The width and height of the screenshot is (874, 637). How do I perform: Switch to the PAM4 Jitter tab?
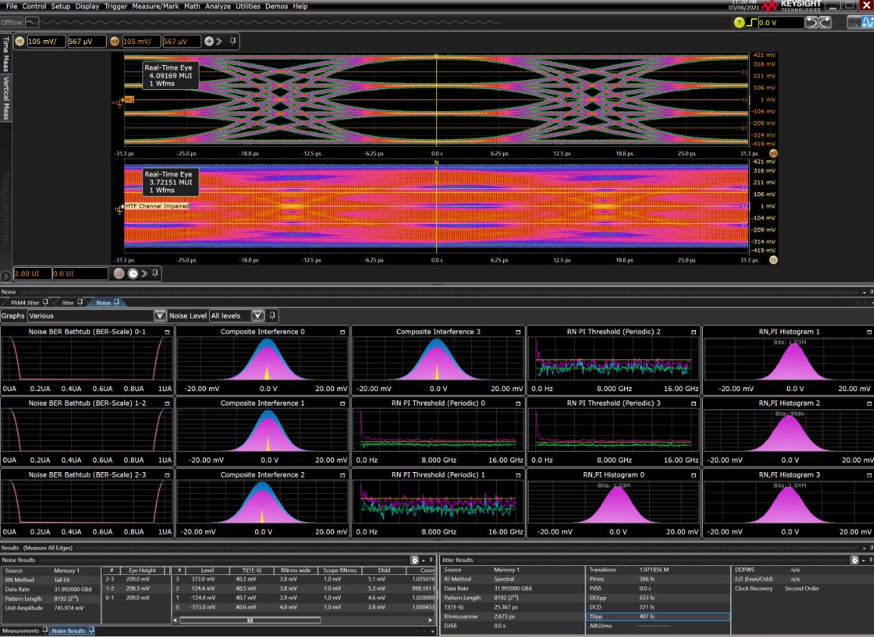25,303
